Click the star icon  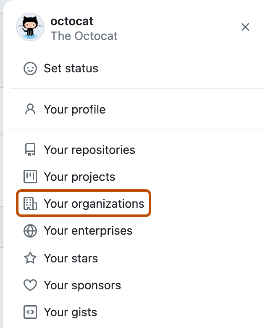click(x=30, y=258)
